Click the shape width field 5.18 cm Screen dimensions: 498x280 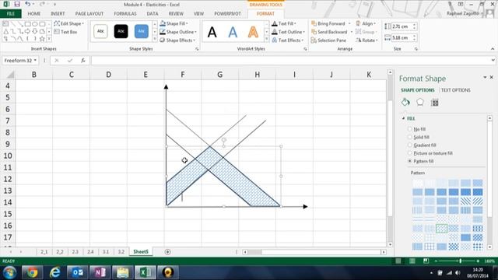[402, 38]
